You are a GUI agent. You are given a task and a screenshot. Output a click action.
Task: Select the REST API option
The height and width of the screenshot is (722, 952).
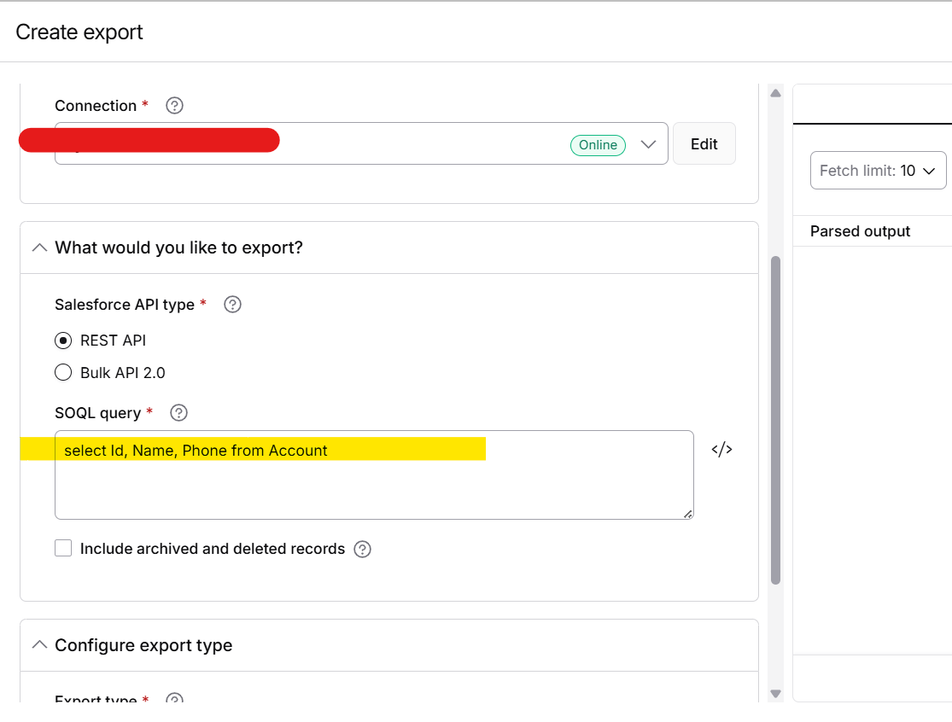(62, 340)
